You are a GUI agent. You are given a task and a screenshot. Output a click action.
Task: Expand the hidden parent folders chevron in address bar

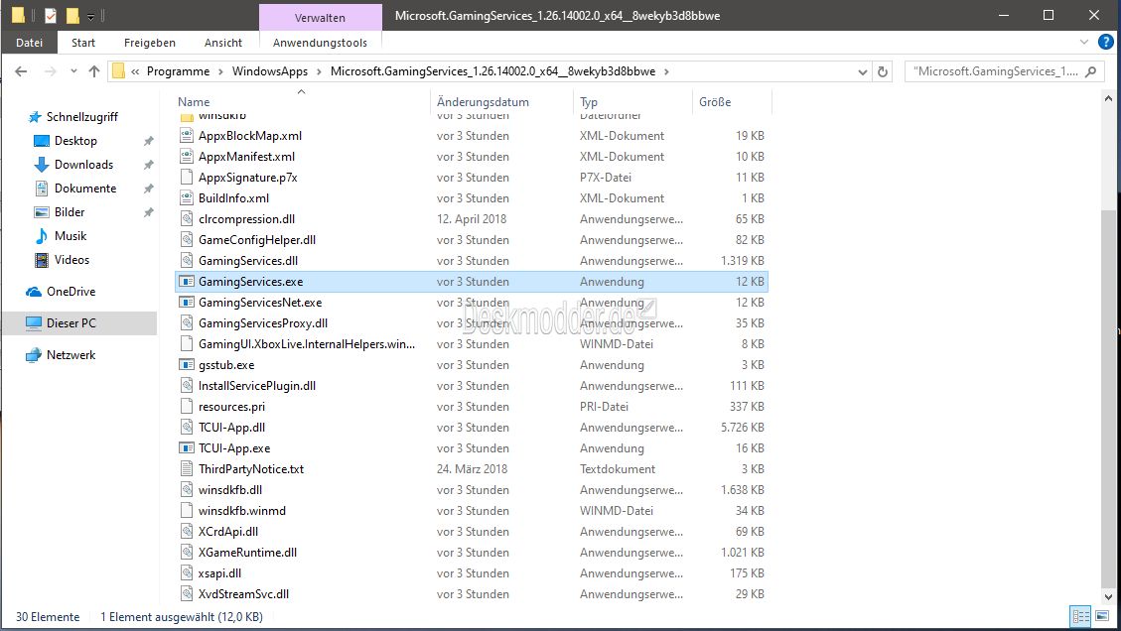coord(134,71)
